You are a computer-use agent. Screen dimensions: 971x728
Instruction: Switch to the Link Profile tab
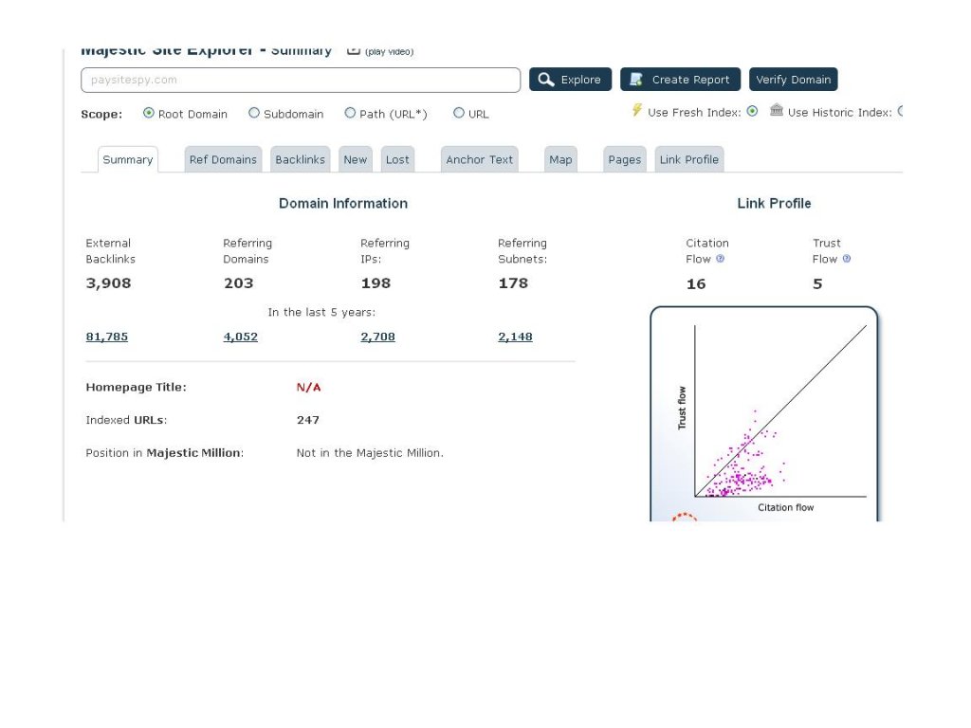689,159
